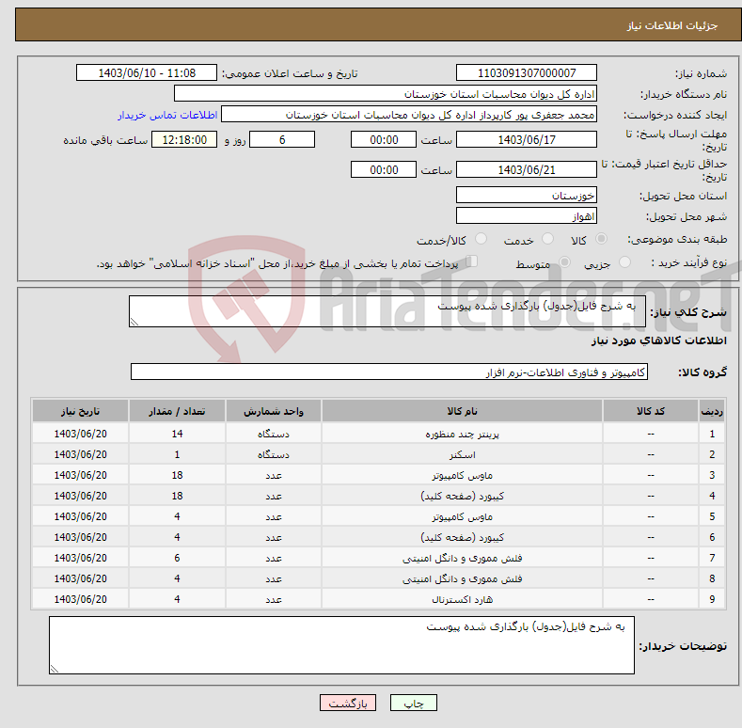The image size is (742, 728).
Task: Select the خدمت radio button
Action: pos(548,239)
